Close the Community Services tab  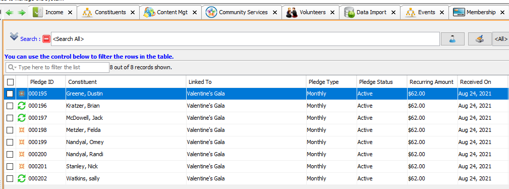pyautogui.click(x=275, y=12)
